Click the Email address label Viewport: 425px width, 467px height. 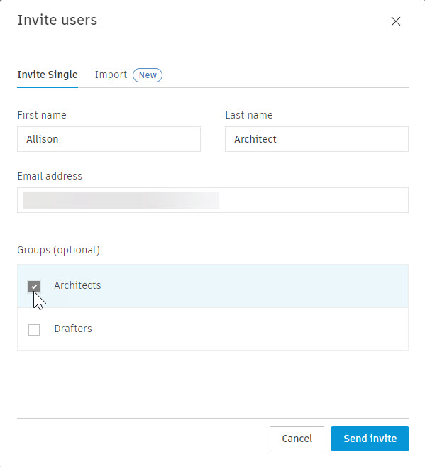click(50, 176)
